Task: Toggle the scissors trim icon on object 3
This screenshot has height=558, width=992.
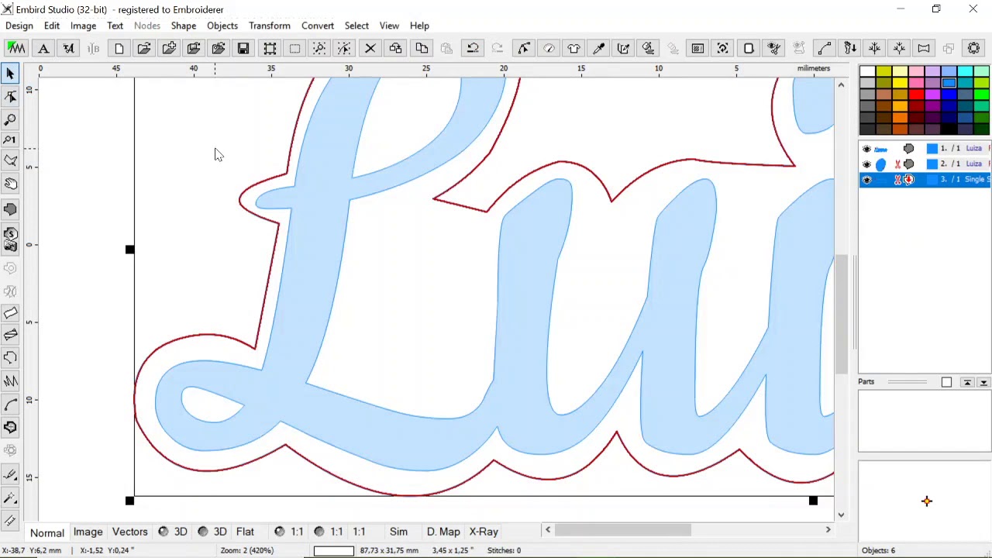Action: (898, 180)
